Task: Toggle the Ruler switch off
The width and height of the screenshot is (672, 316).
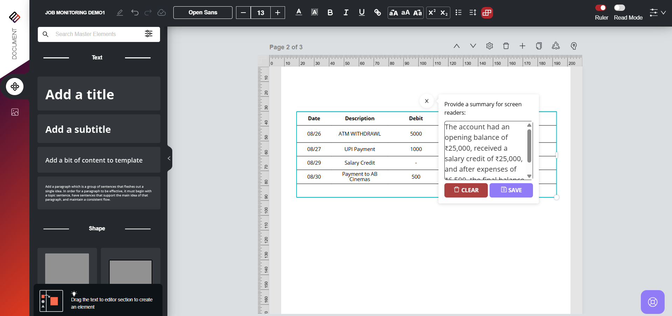Action: click(x=601, y=8)
